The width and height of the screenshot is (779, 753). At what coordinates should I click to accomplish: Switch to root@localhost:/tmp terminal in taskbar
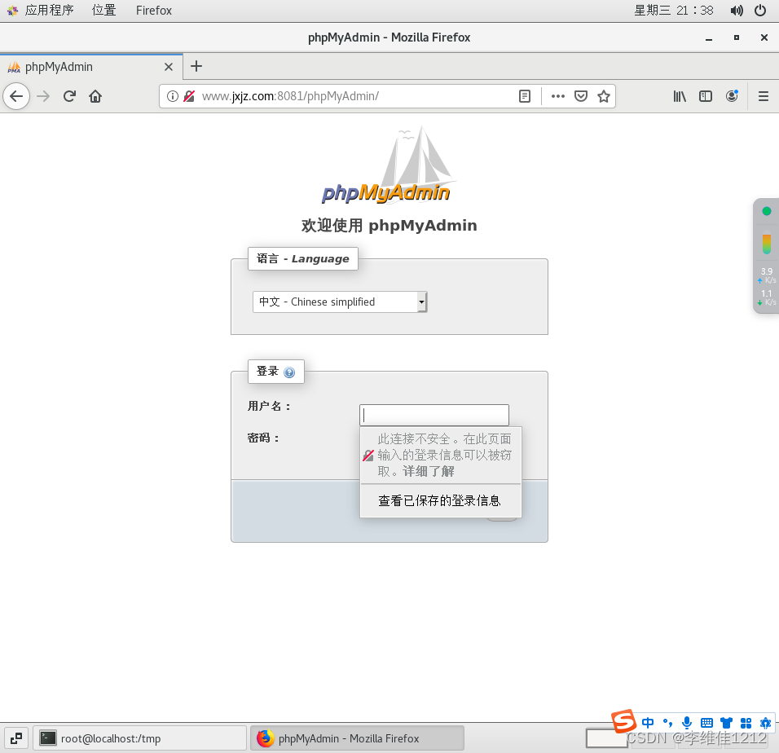tap(140, 738)
